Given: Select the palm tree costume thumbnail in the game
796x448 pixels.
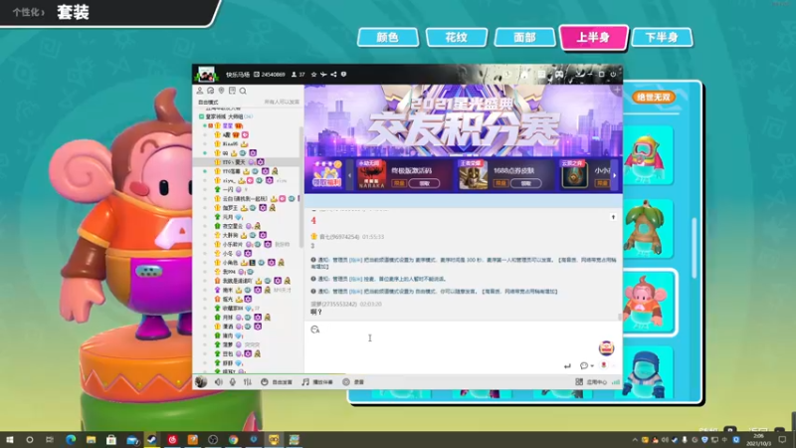Looking at the screenshot, I should pos(648,229).
